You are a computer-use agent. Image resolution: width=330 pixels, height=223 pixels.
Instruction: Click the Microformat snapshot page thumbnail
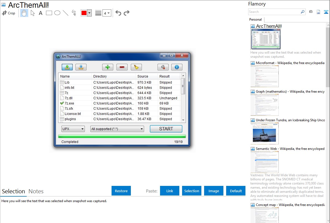coord(264,76)
